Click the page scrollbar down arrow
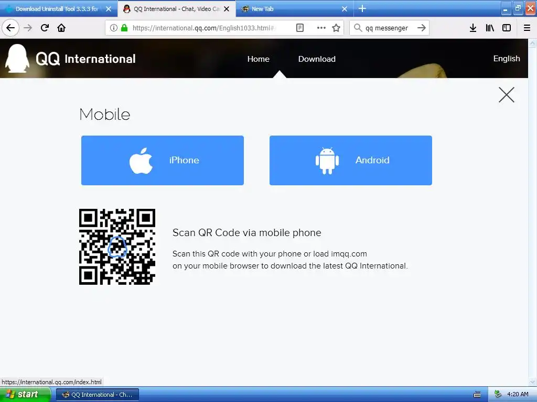 pyautogui.click(x=532, y=382)
